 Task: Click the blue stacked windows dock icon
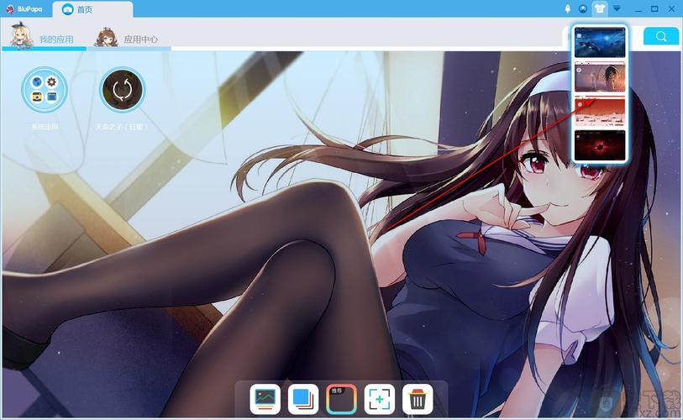pyautogui.click(x=303, y=398)
